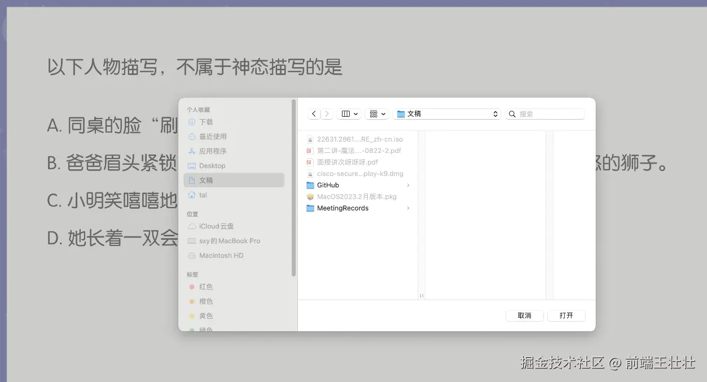
Task: Go forward with the right chevron button
Action: [x=327, y=114]
